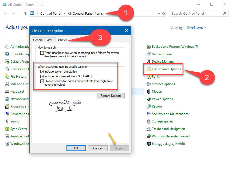The width and height of the screenshot is (232, 175).
Task: Click the Power Options icon
Action: click(x=149, y=99)
